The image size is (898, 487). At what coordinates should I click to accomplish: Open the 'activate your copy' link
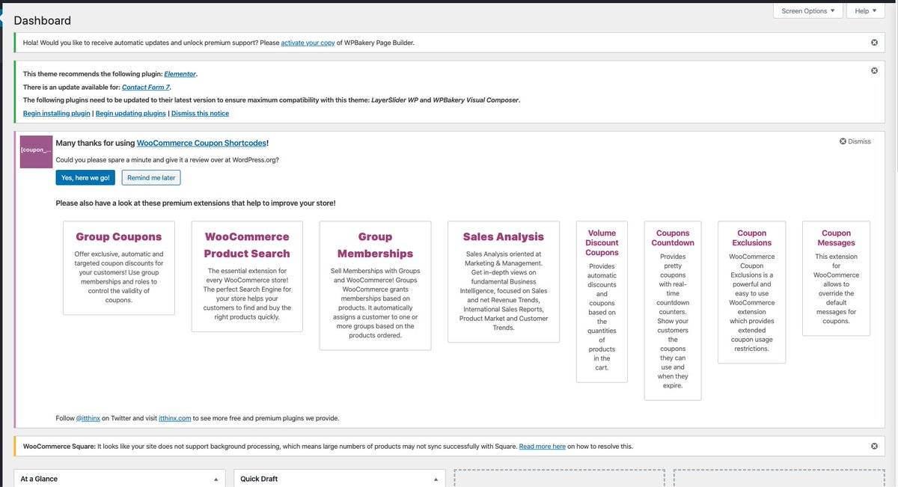click(307, 43)
